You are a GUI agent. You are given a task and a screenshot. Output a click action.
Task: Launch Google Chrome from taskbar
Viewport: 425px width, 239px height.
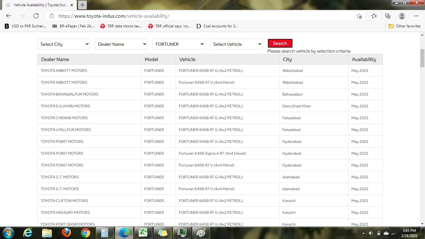(x=85, y=233)
